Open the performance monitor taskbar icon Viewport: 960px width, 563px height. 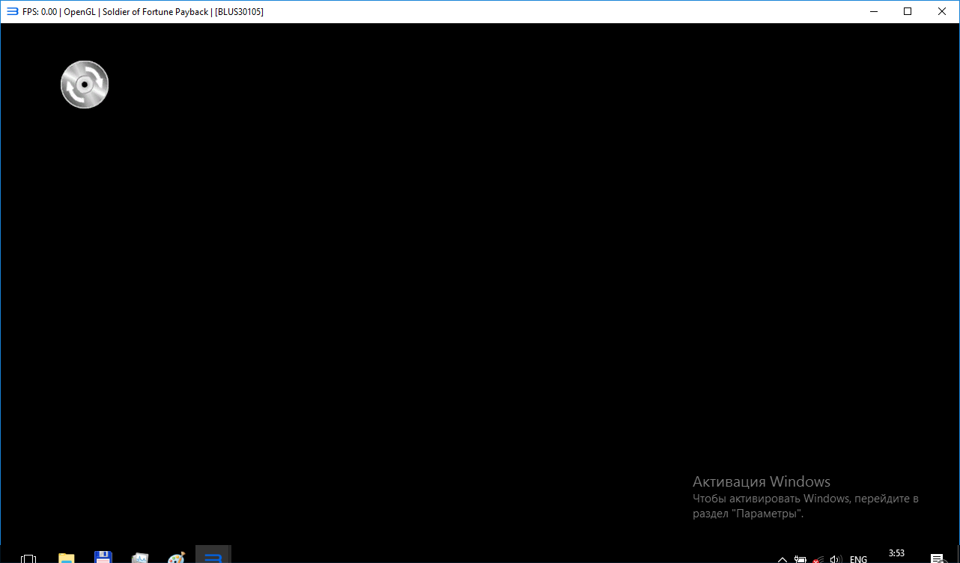click(140, 558)
